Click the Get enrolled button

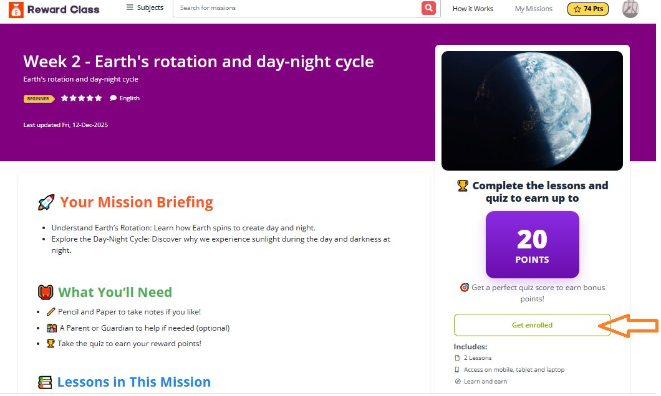click(532, 325)
